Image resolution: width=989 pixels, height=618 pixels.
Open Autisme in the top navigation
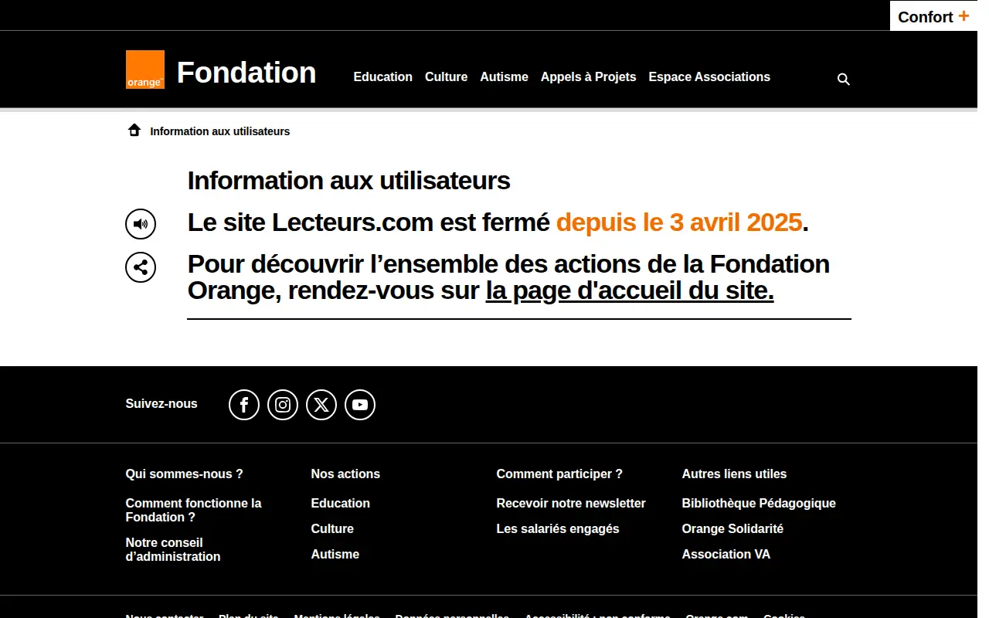(505, 76)
